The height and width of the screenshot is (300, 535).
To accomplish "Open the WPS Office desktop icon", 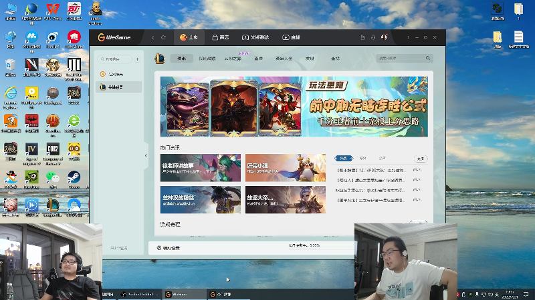I will pos(53,12).
